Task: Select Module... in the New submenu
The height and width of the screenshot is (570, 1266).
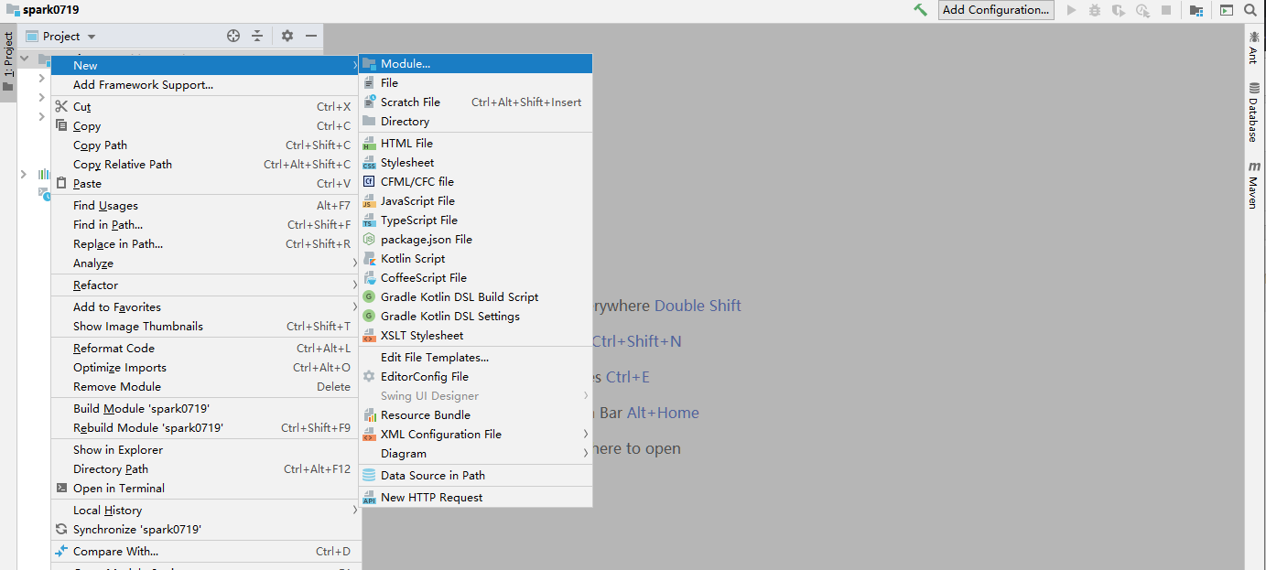Action: [476, 64]
